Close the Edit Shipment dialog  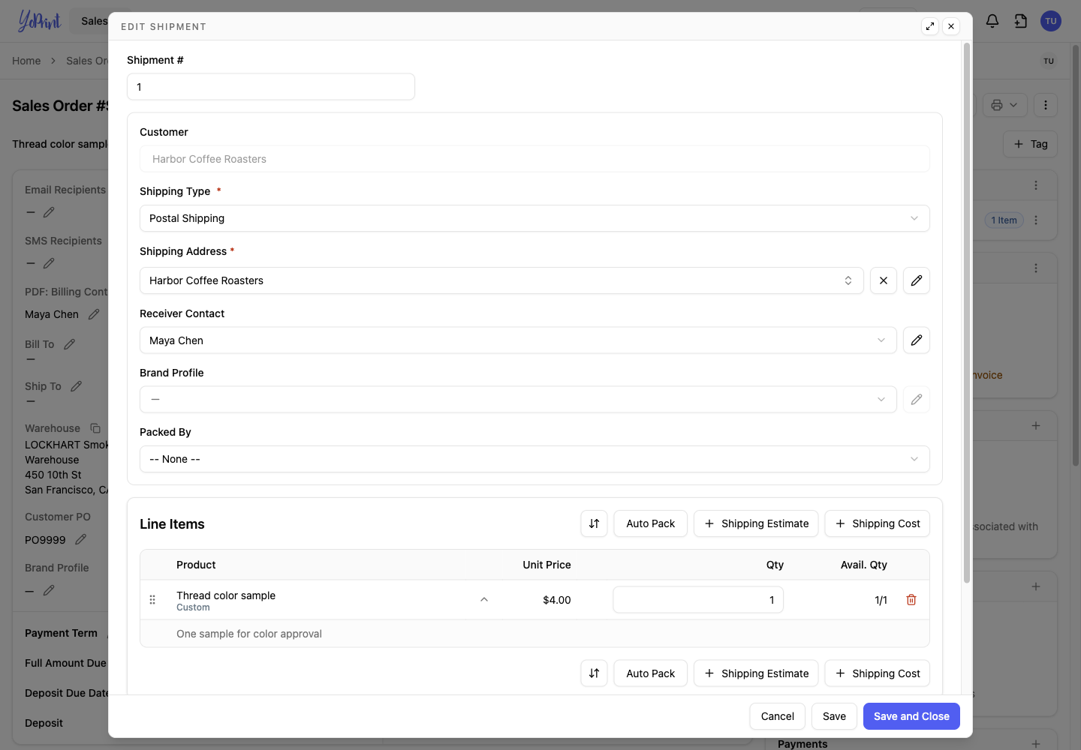pyautogui.click(x=951, y=26)
